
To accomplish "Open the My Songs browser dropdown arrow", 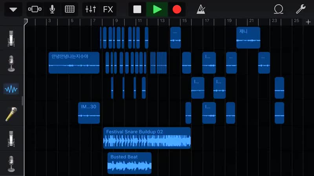I will 13,9.
